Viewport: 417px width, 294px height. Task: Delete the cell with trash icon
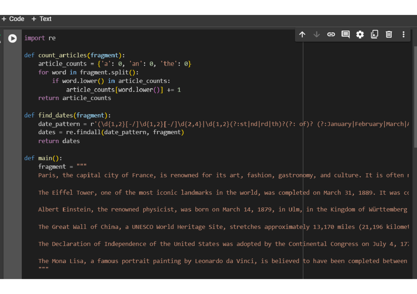tap(389, 34)
